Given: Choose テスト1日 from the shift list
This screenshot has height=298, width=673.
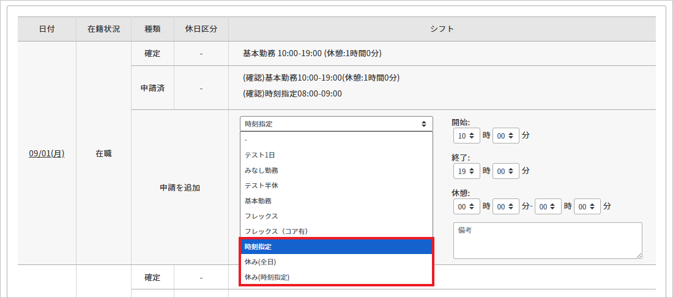Looking at the screenshot, I should pyautogui.click(x=336, y=155).
